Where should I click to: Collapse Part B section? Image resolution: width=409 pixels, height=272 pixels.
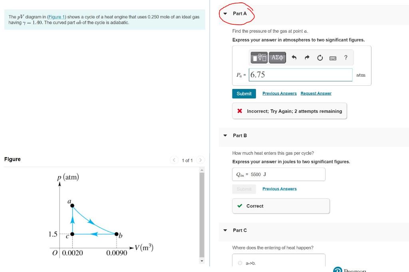point(225,136)
